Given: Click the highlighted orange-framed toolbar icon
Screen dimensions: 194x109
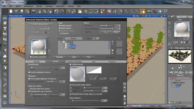Looking at the screenshot, I should click(143, 11).
